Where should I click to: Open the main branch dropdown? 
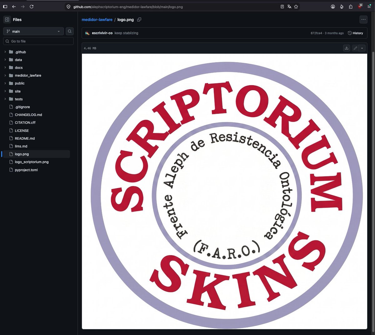[33, 31]
